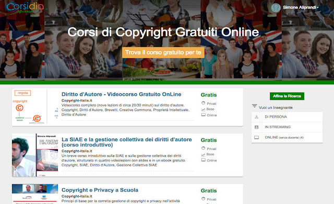Click Gratis price on Copyright e Privacy card
334x204 pixels.
[209, 191]
